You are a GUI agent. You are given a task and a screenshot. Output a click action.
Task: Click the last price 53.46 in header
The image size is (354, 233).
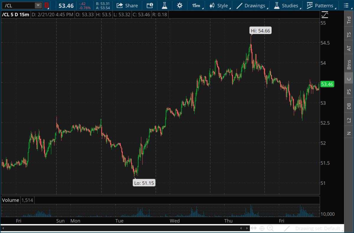66,5
